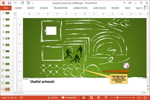Adjust the zoom slider handle
Viewport: 150px width, 100px height.
click(117, 98)
